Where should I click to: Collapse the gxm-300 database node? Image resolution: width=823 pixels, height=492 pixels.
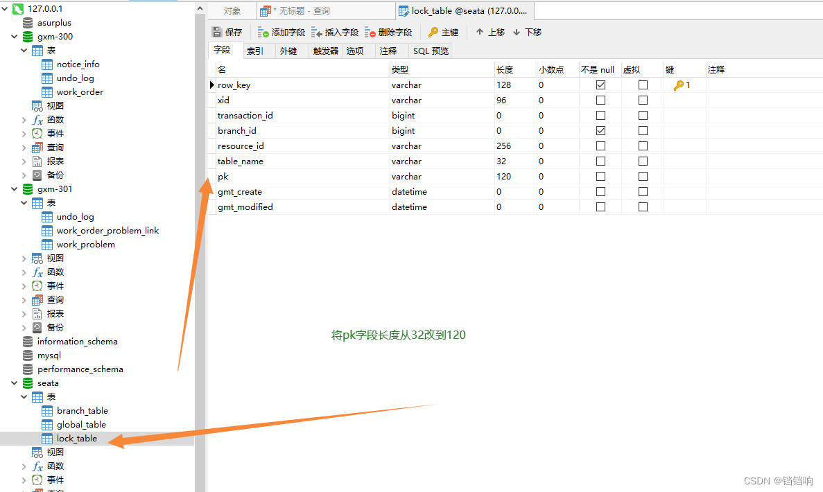coord(14,37)
